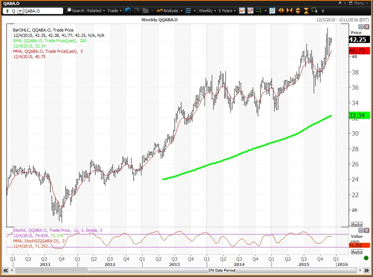Click the orange horizontal compress arrows icon
Screen dimensions: 373x277
pyautogui.click(x=289, y=11)
